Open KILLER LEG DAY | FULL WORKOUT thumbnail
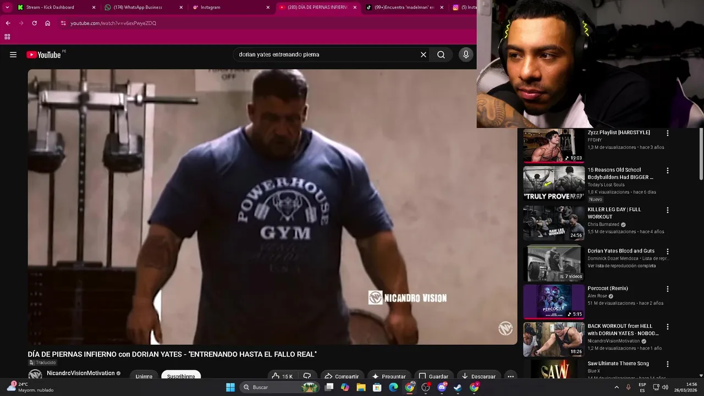Screen dimensions: 704x396 (553, 223)
